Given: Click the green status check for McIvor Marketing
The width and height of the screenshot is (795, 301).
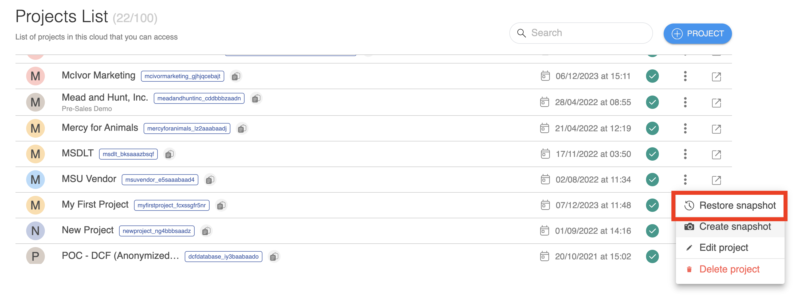Looking at the screenshot, I should 652,76.
